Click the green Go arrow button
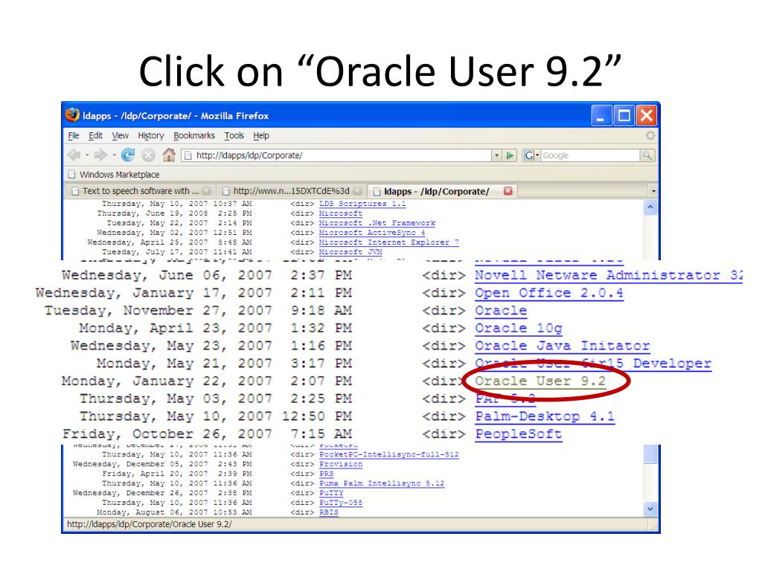Viewport: 762px width, 571px height. (510, 155)
